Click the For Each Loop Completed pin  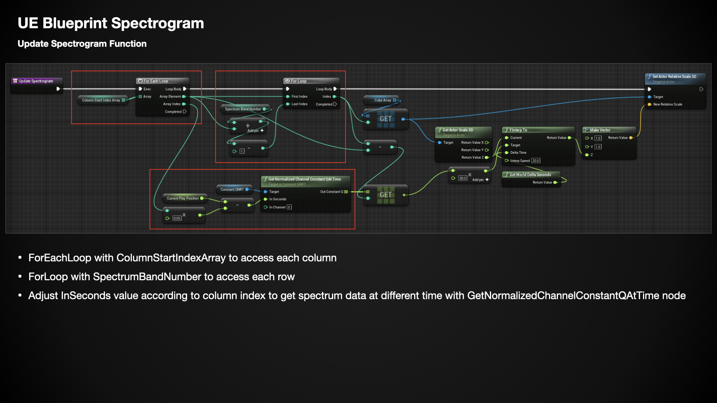[184, 112]
